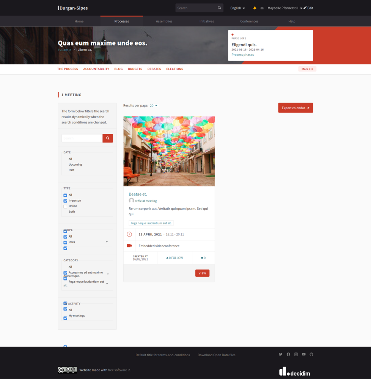Open the Twitter link in footer
Viewport: 371px width, 379px height.
[281, 354]
